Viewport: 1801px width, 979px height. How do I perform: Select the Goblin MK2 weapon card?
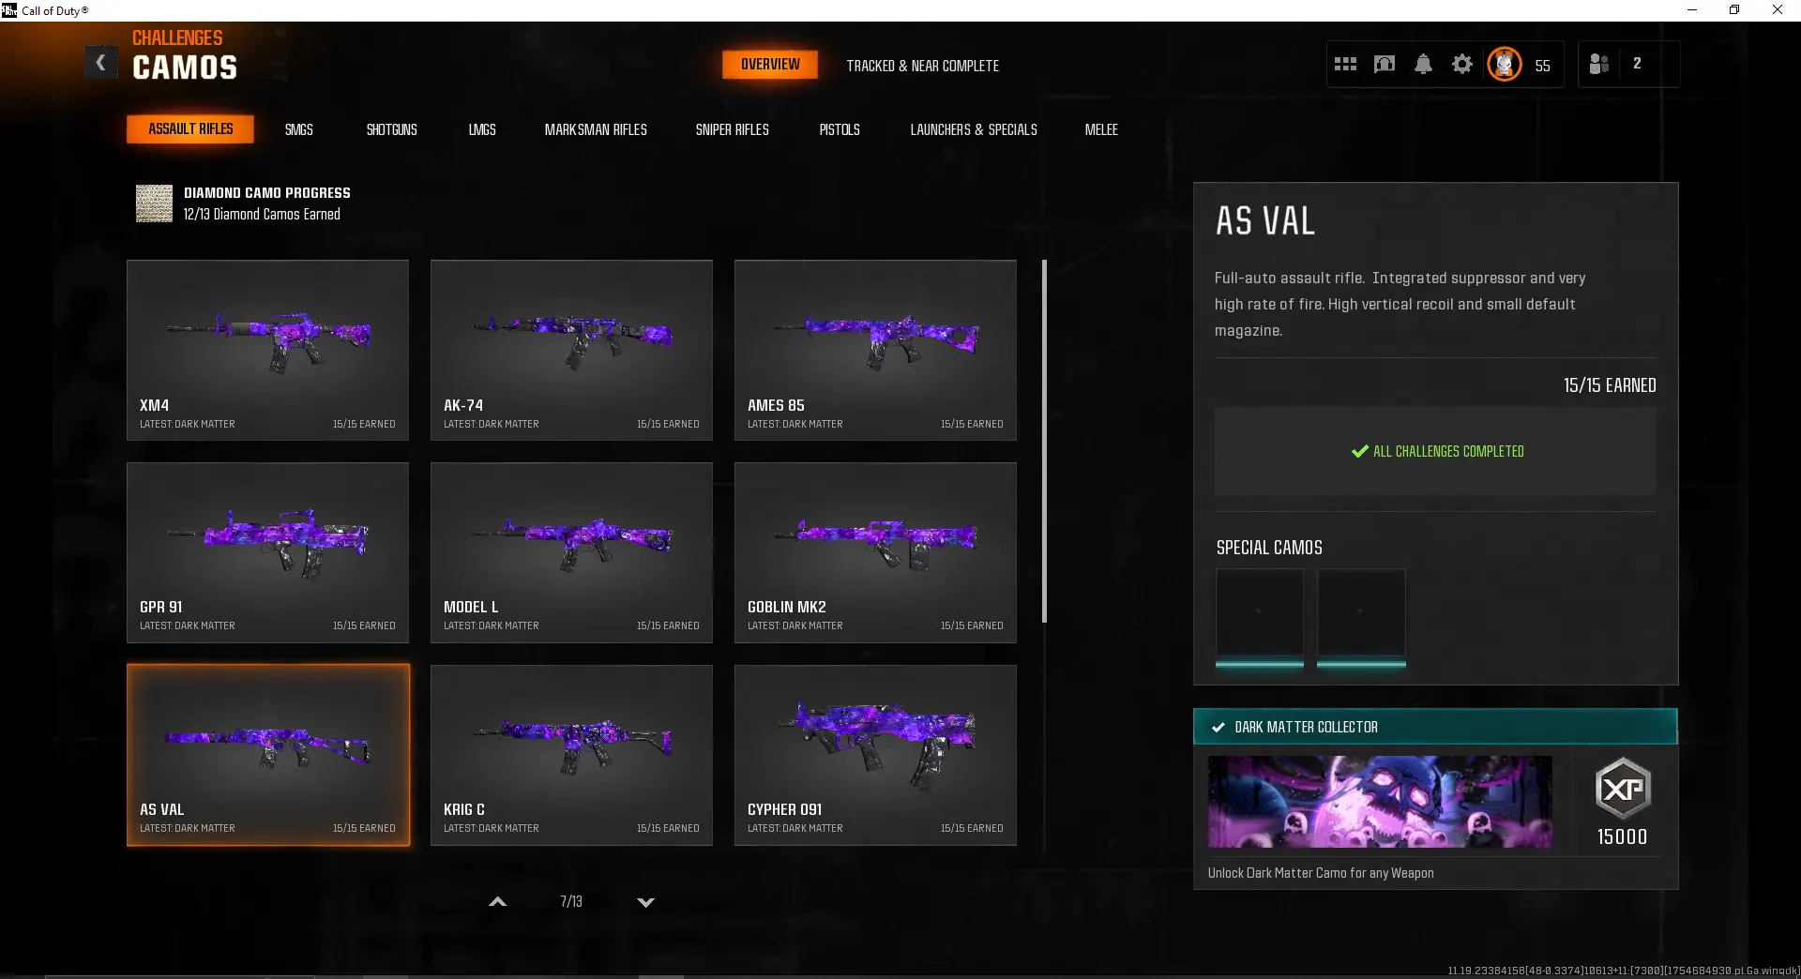[875, 552]
